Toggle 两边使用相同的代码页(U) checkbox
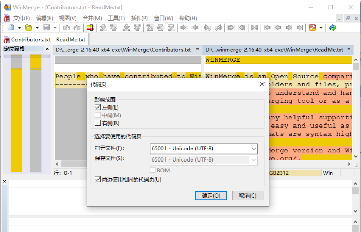Viewport: 361px width, 232px height. pyautogui.click(x=97, y=179)
